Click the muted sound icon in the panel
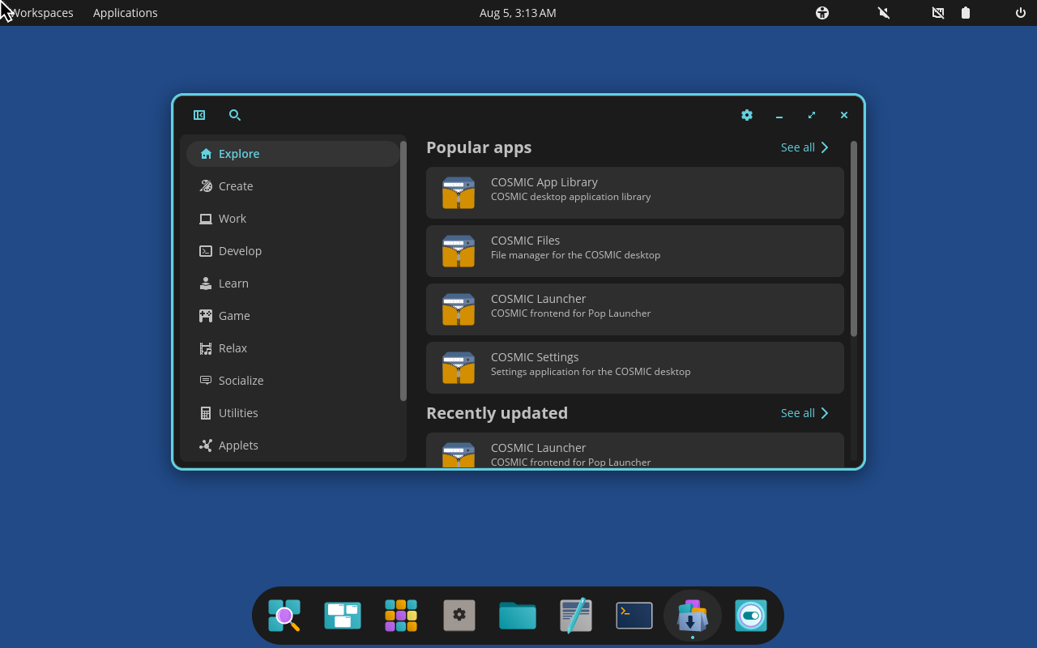 [x=884, y=13]
